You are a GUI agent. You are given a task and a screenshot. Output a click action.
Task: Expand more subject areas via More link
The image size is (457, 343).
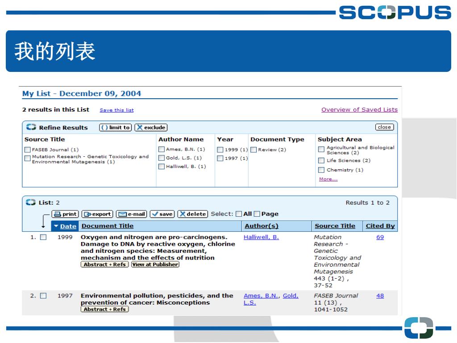coord(328,179)
